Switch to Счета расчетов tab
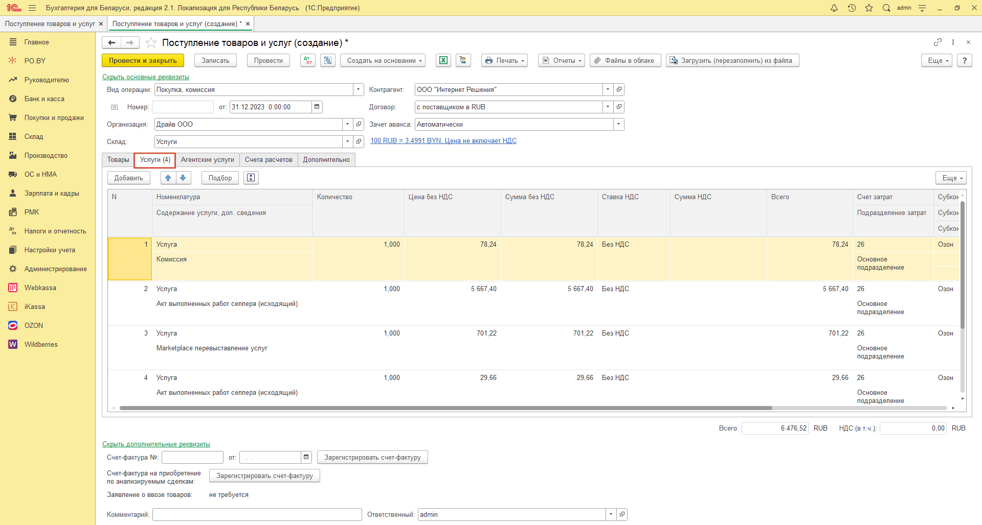The height and width of the screenshot is (525, 982). (269, 160)
